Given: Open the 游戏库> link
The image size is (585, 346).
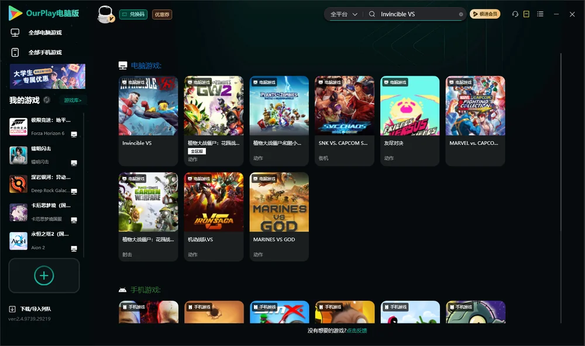Looking at the screenshot, I should [73, 101].
